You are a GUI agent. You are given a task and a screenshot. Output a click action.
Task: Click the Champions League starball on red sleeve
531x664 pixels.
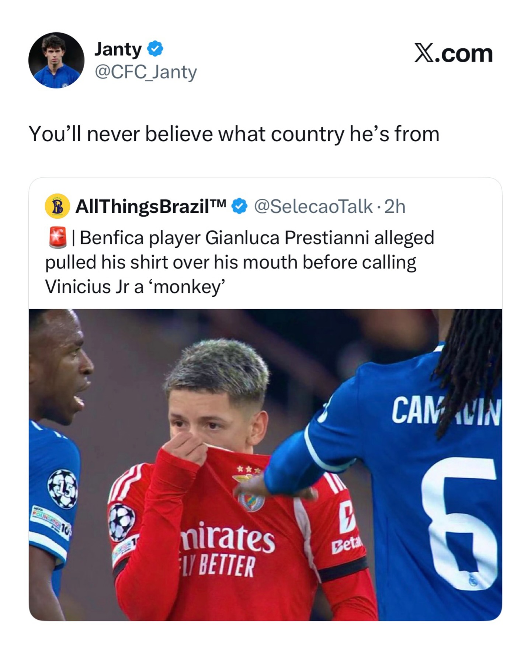coord(122,522)
